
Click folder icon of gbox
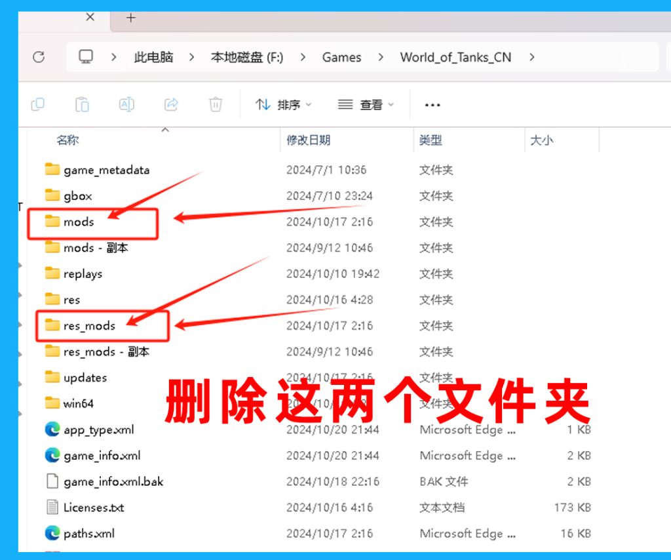(x=52, y=195)
